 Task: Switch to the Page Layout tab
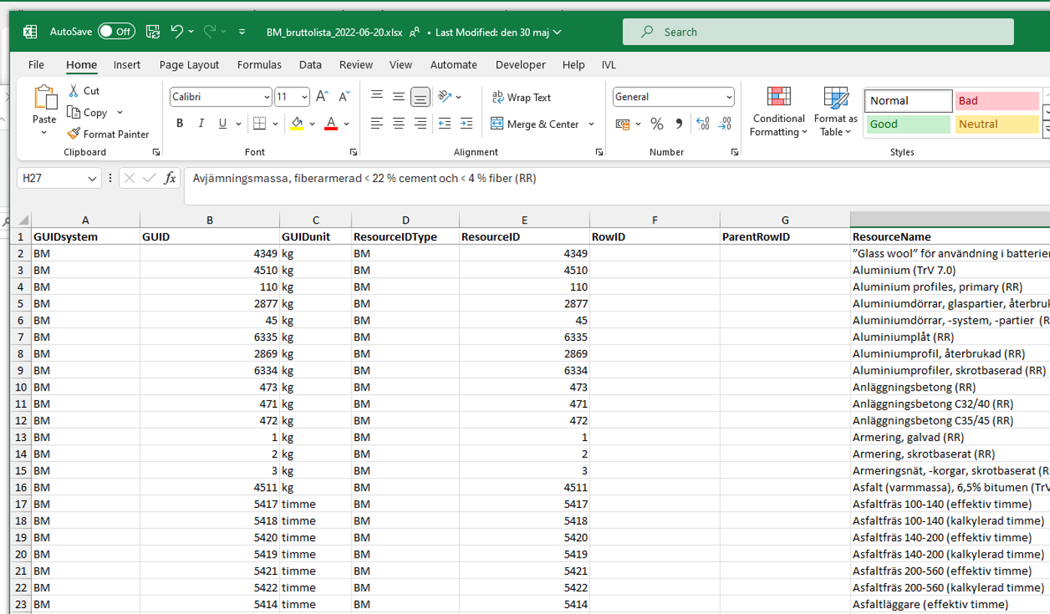(189, 65)
